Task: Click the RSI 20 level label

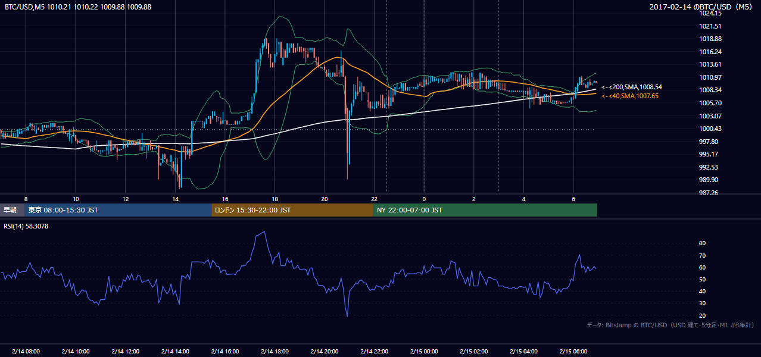Action: click(x=703, y=315)
